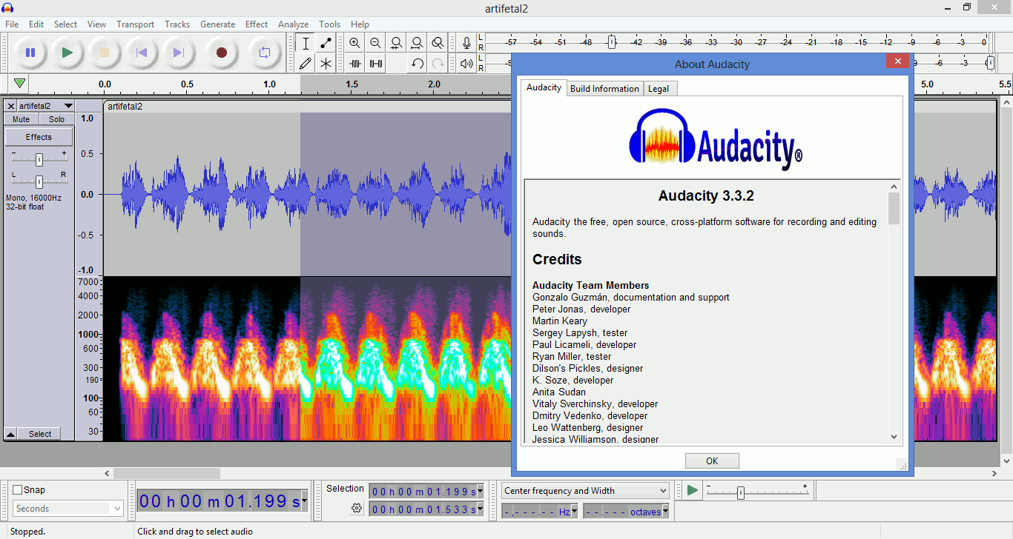Open the octaves width format arrow
This screenshot has height=539, width=1013.
[x=665, y=512]
